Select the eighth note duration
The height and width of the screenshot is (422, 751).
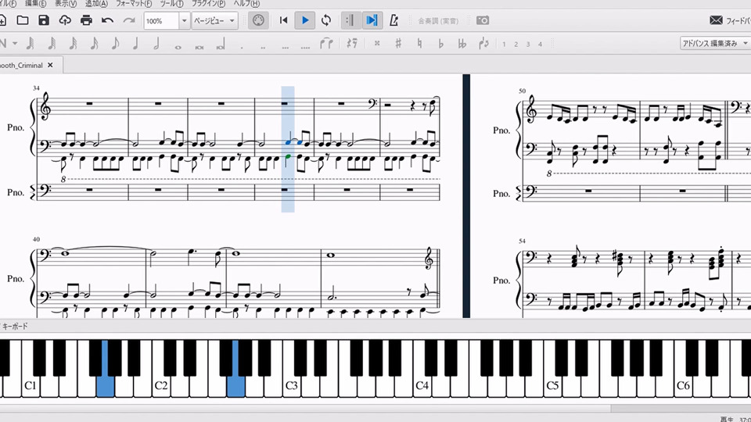pos(115,44)
